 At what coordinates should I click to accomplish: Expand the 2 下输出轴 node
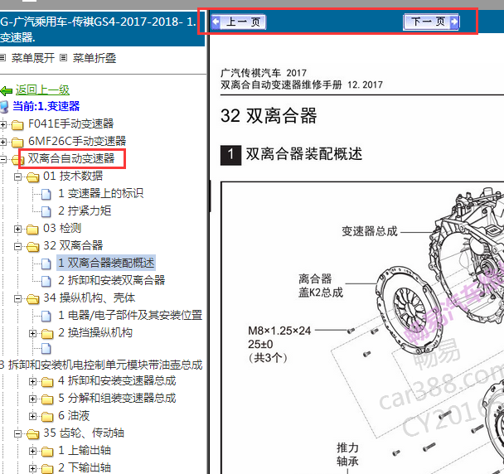click(32, 468)
